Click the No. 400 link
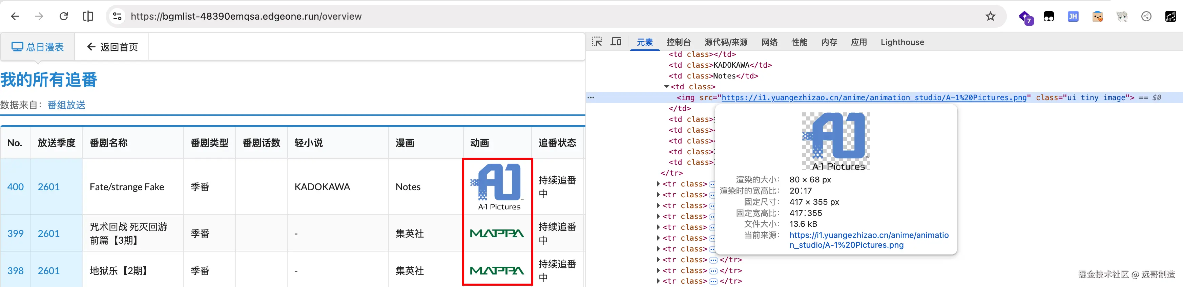1183x287 pixels. tap(16, 186)
